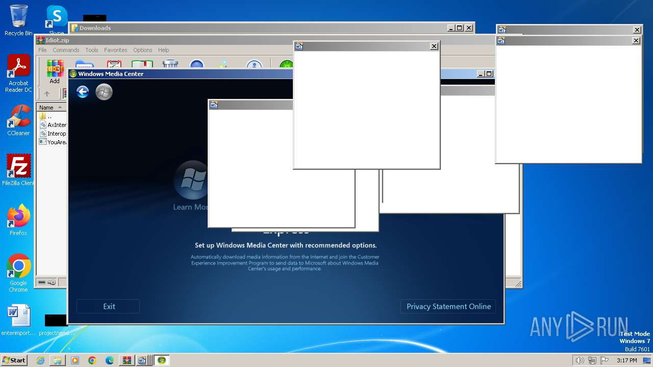653x367 pixels.
Task: Open Recycle Bin desktop icon
Action: click(x=18, y=20)
